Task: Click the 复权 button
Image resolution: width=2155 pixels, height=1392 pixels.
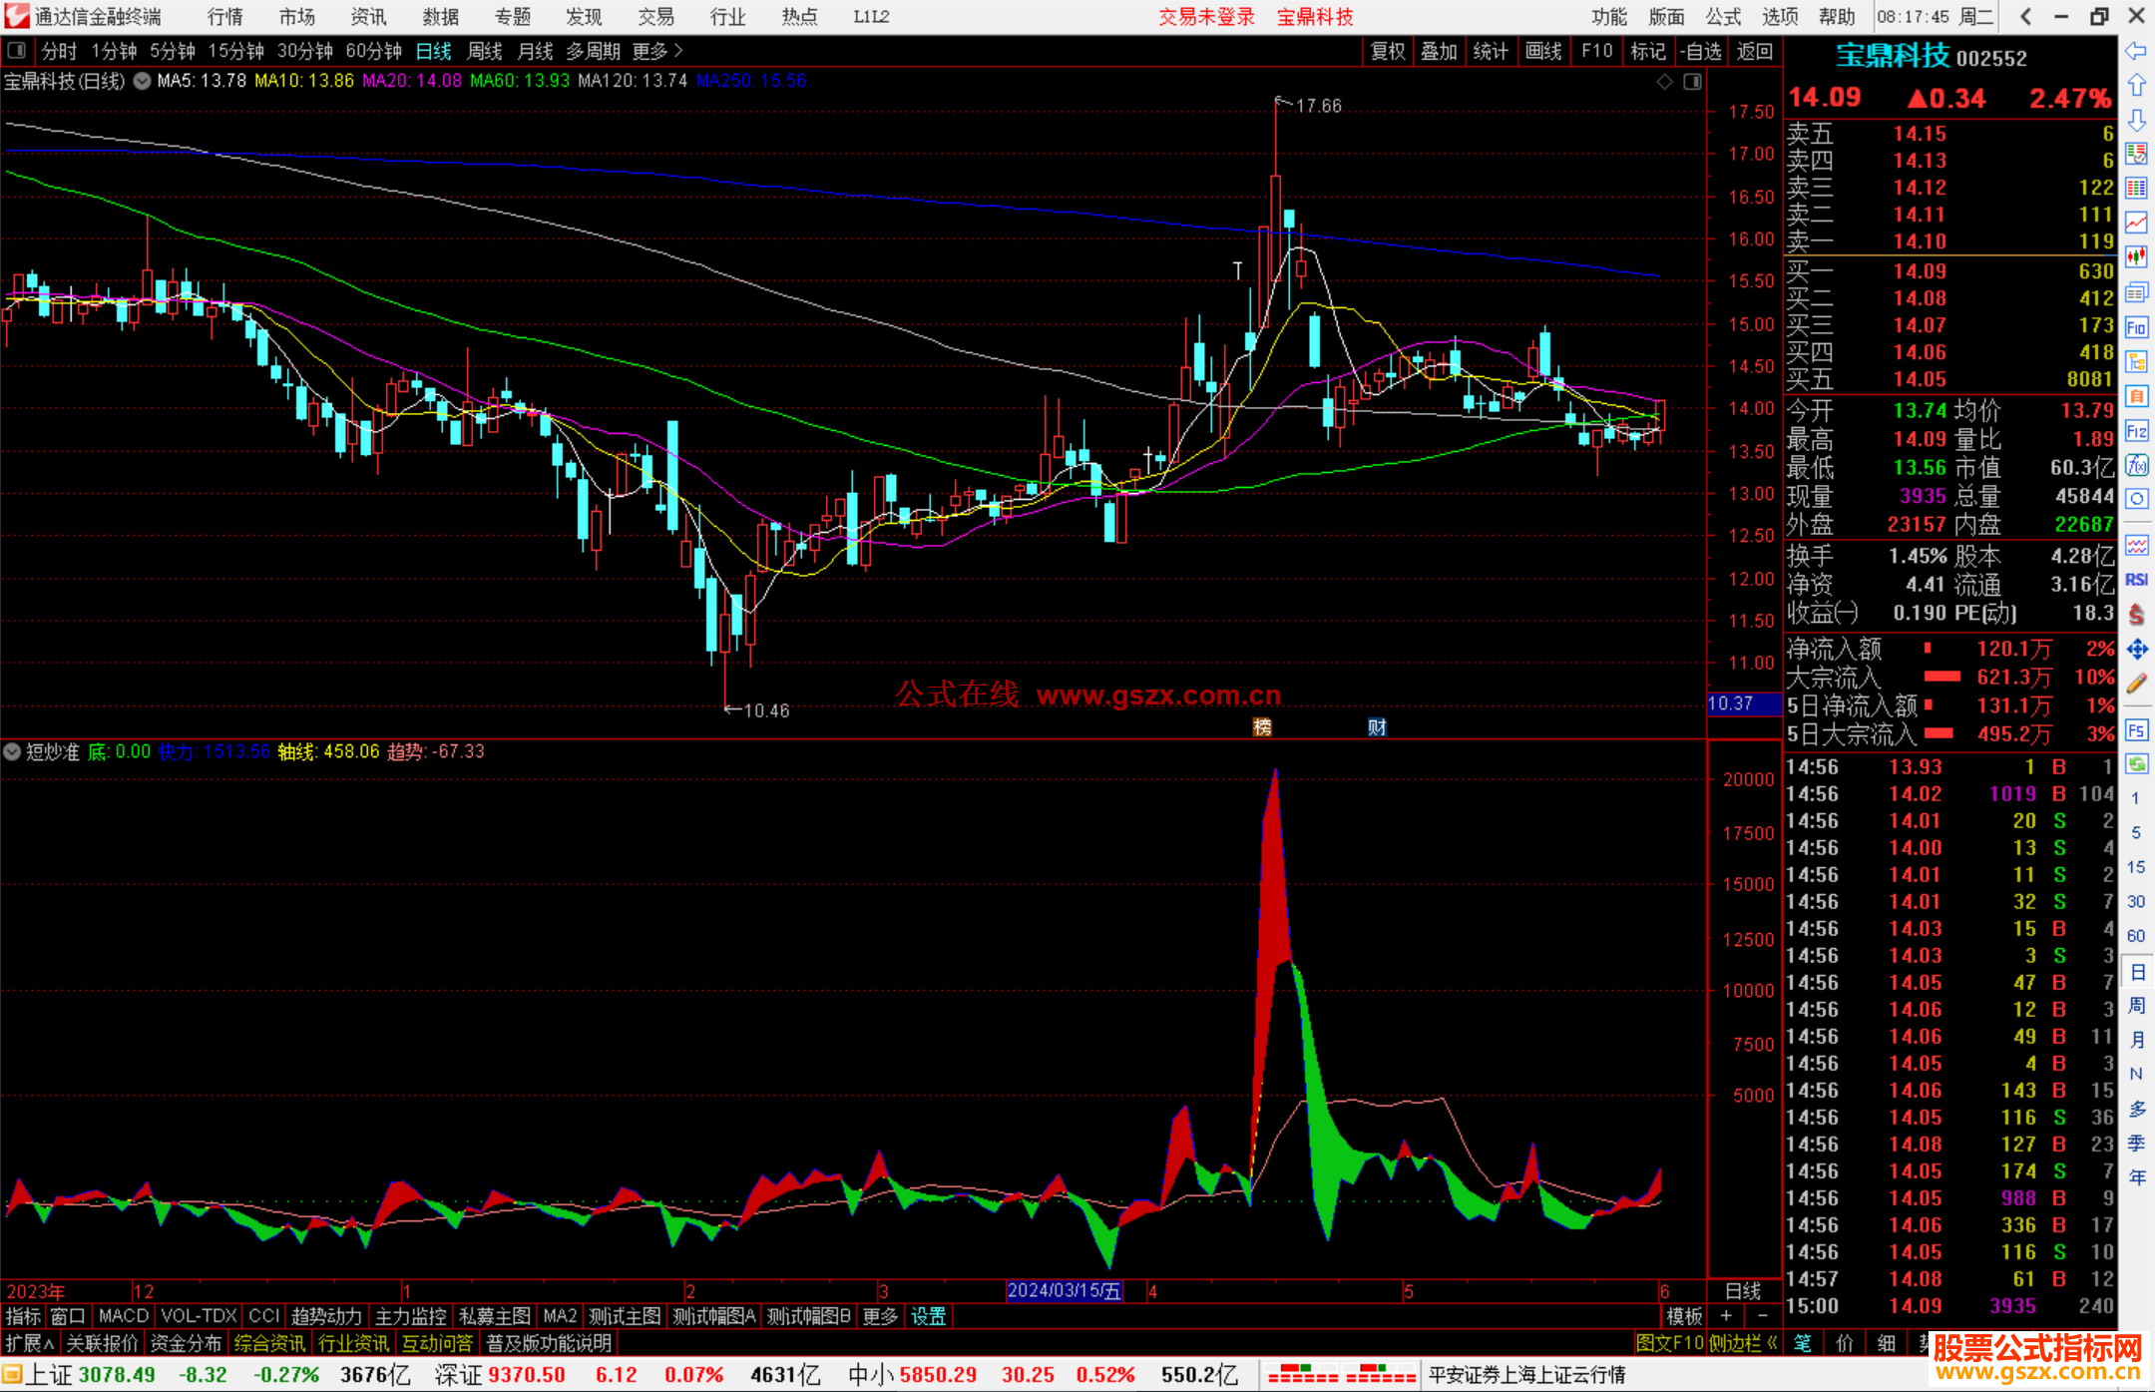Action: click(x=1387, y=50)
